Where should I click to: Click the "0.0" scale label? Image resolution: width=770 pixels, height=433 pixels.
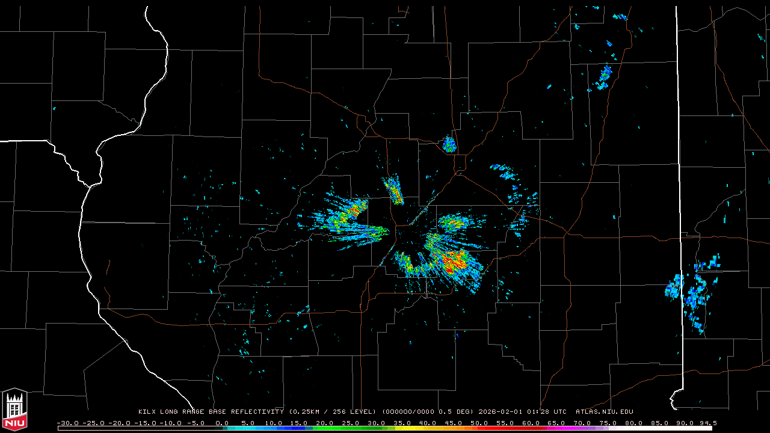click(x=222, y=423)
